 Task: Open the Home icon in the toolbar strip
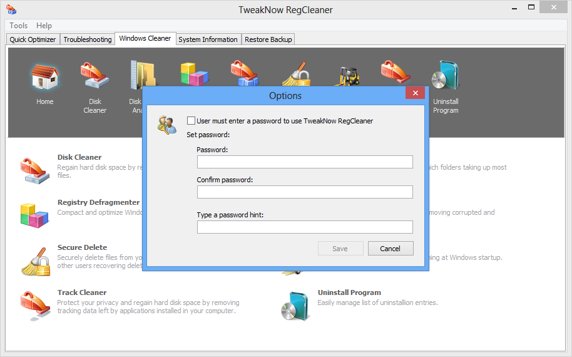tap(44, 77)
